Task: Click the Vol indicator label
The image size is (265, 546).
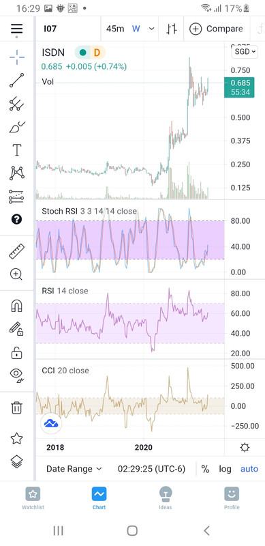Action: pos(48,81)
